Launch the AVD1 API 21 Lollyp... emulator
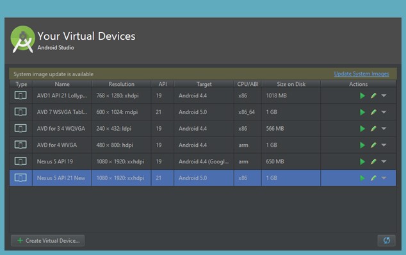The height and width of the screenshot is (255, 406). [362, 95]
